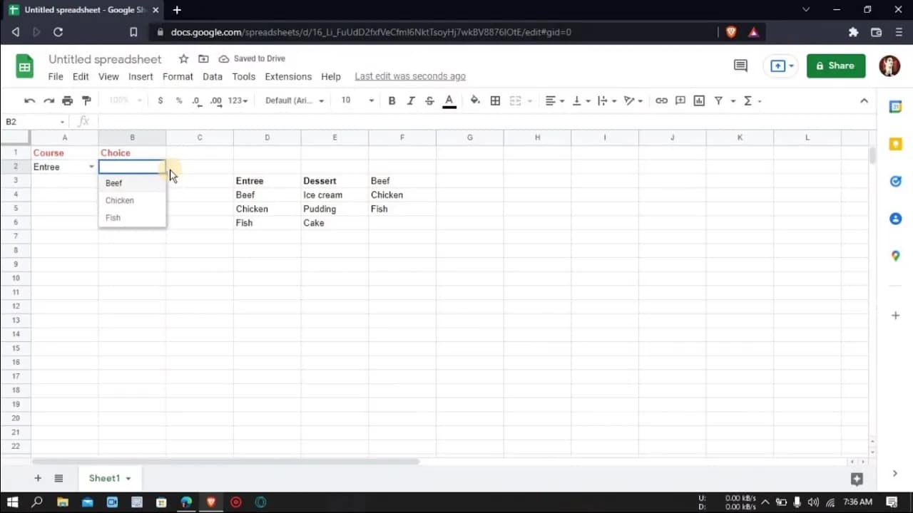Viewport: 913px width, 513px height.
Task: Open the Last edit was seconds ago link
Action: pos(409,76)
